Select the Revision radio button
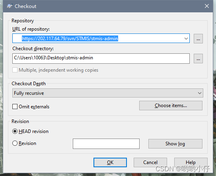Viewport: 216px width, 176px height. coord(15,143)
